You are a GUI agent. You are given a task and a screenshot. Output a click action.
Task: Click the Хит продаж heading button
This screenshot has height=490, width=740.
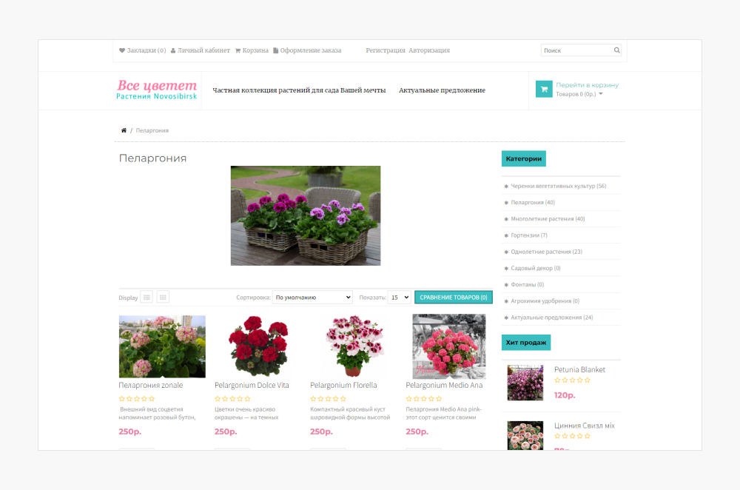point(525,342)
